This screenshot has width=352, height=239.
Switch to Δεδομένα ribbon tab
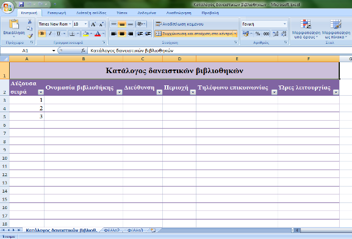146,13
